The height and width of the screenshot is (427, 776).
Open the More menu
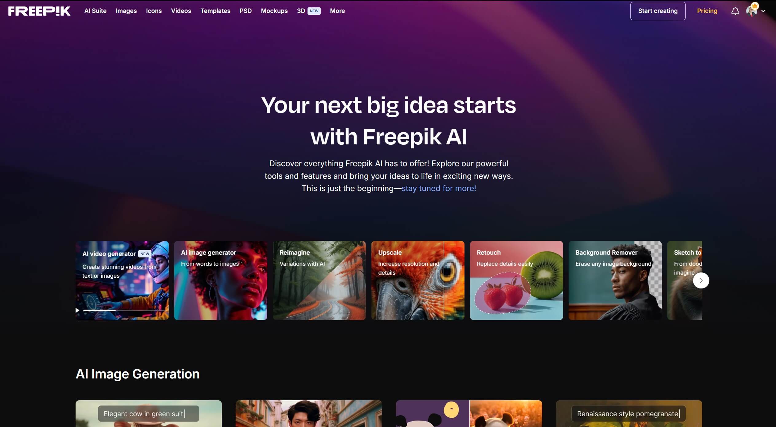tap(337, 11)
